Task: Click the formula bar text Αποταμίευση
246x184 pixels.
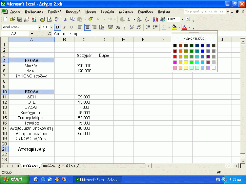Action: (x=66, y=34)
